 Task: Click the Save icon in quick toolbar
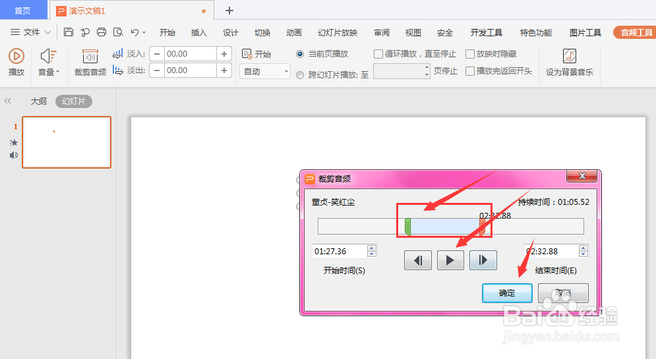69,32
